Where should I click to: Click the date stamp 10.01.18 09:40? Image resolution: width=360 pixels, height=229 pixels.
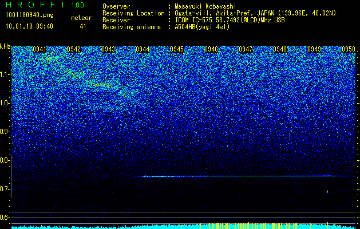29,26
